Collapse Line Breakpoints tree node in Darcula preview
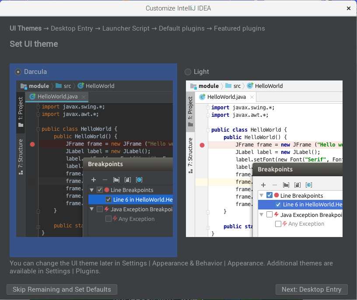 tap(92, 190)
